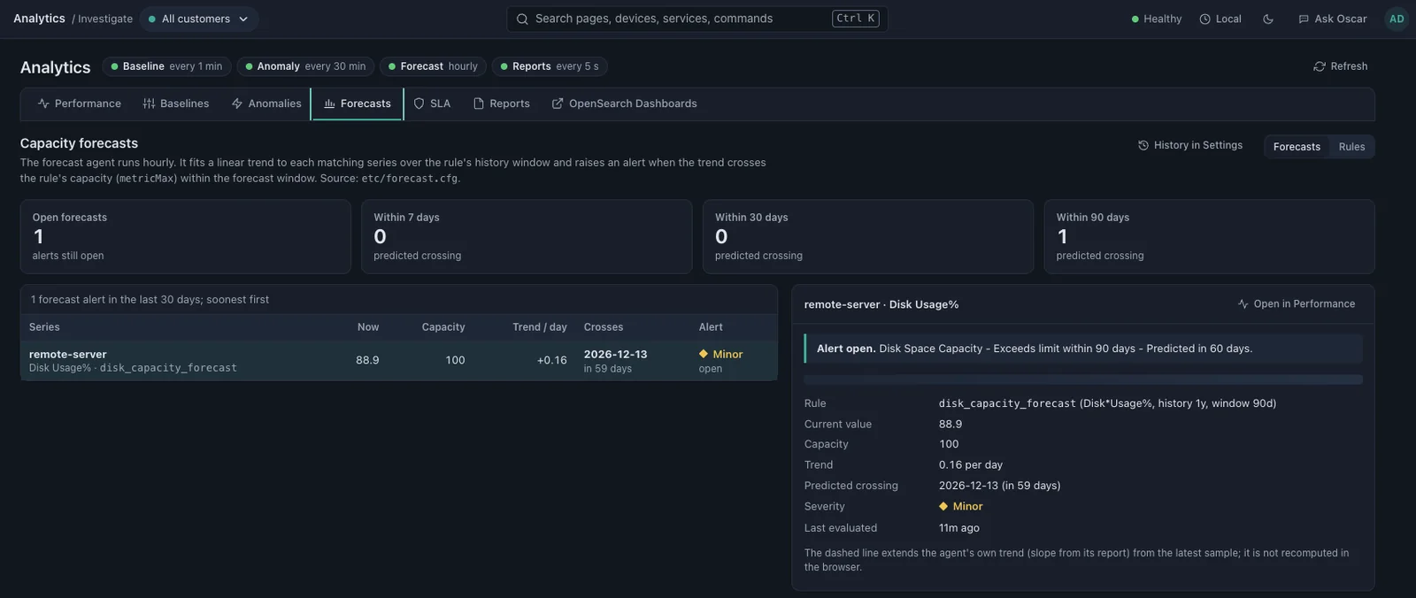The image size is (1416, 598).
Task: Switch to the Anomalies tab
Action: pyautogui.click(x=266, y=103)
